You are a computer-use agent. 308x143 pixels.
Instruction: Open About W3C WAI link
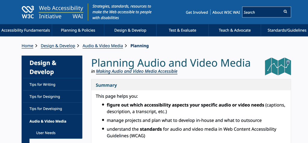(226, 12)
